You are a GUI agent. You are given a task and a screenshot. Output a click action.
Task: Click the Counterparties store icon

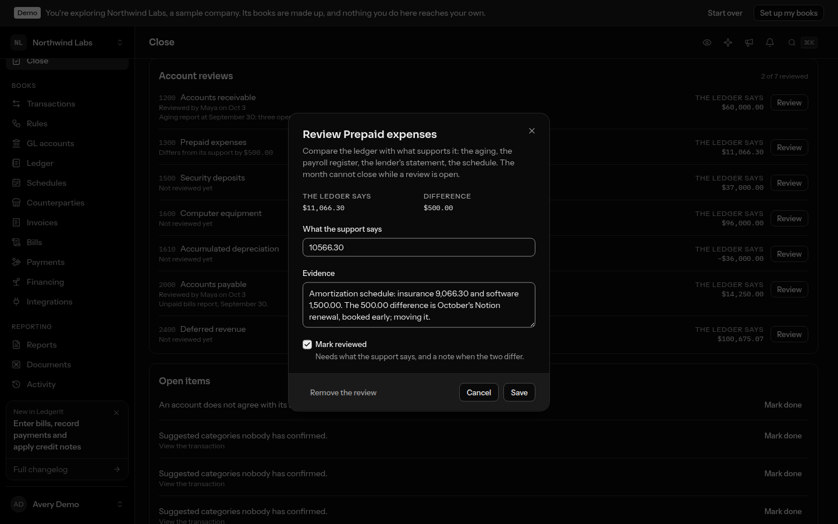16,203
